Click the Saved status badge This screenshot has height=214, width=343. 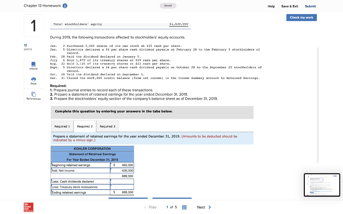168,6
